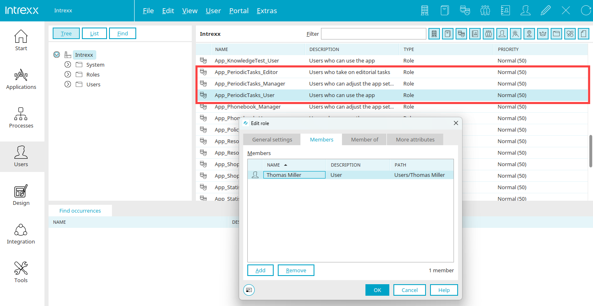The width and height of the screenshot is (593, 306).
Task: Click the Add button in Members
Action: point(260,270)
